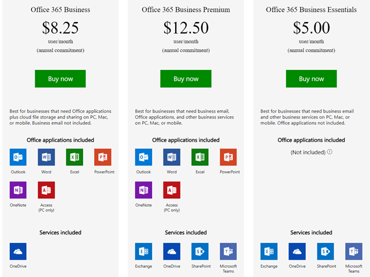Select Excel icon in Business Premium plan
This screenshot has width=370, height=277.
tap(200, 157)
